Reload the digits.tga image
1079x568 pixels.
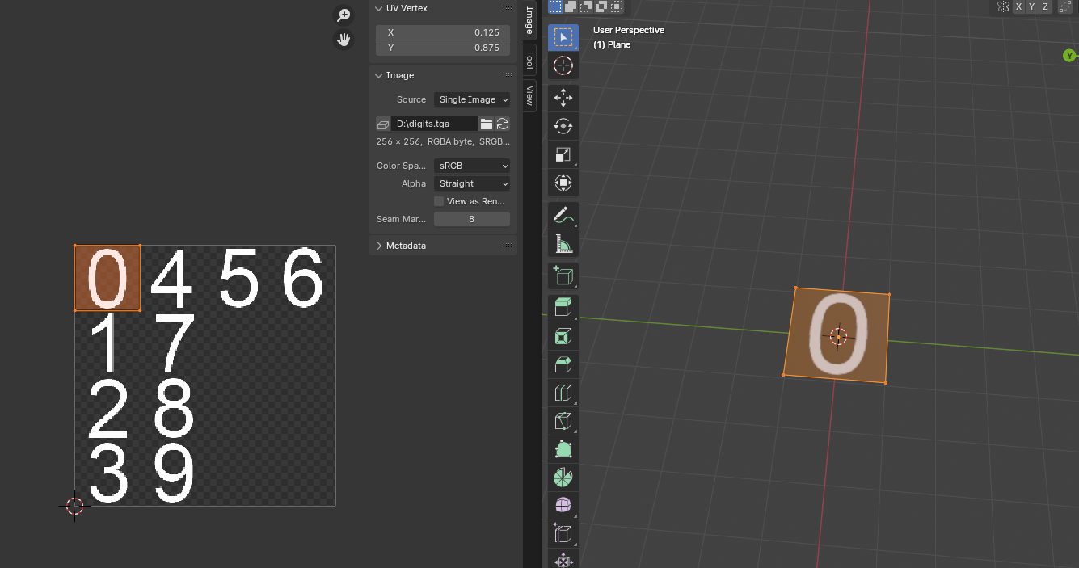(503, 124)
